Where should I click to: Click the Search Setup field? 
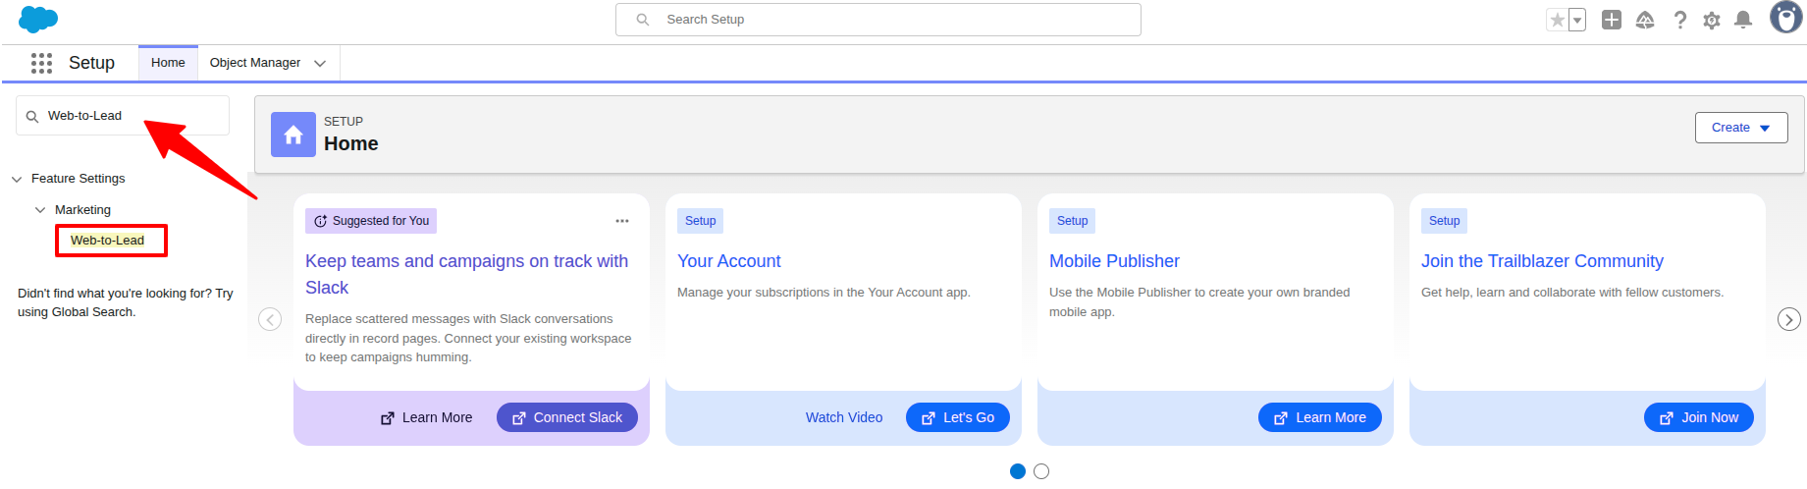coord(878,20)
